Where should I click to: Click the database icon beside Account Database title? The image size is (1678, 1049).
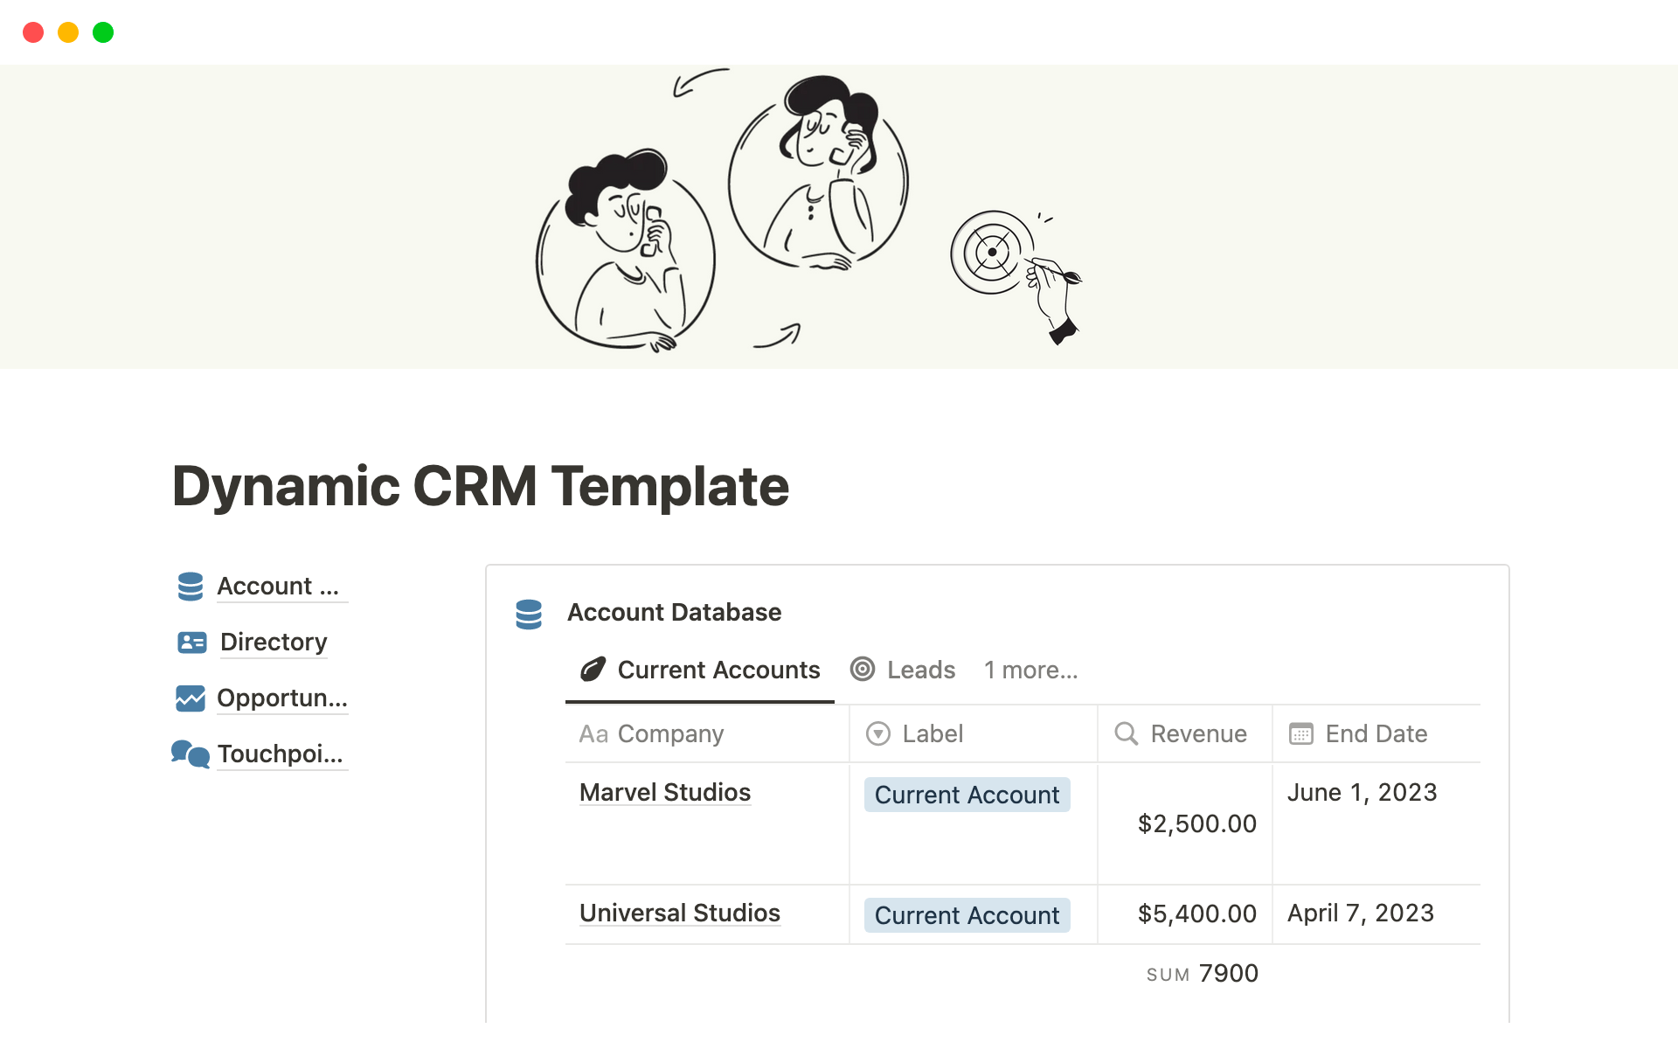point(529,614)
